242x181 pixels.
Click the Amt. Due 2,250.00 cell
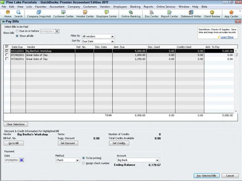tap(129, 59)
